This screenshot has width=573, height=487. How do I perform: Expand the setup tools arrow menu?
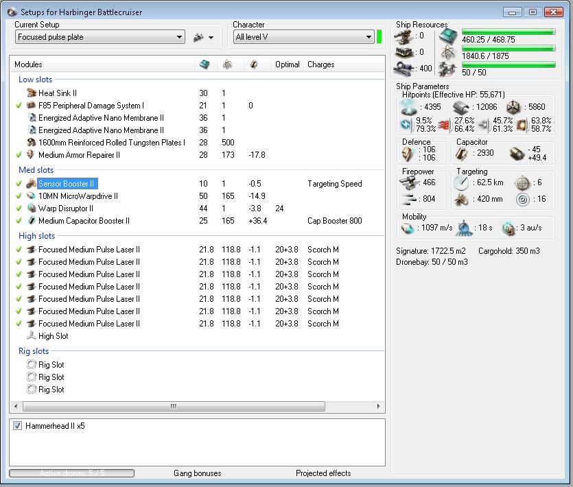[x=211, y=38]
